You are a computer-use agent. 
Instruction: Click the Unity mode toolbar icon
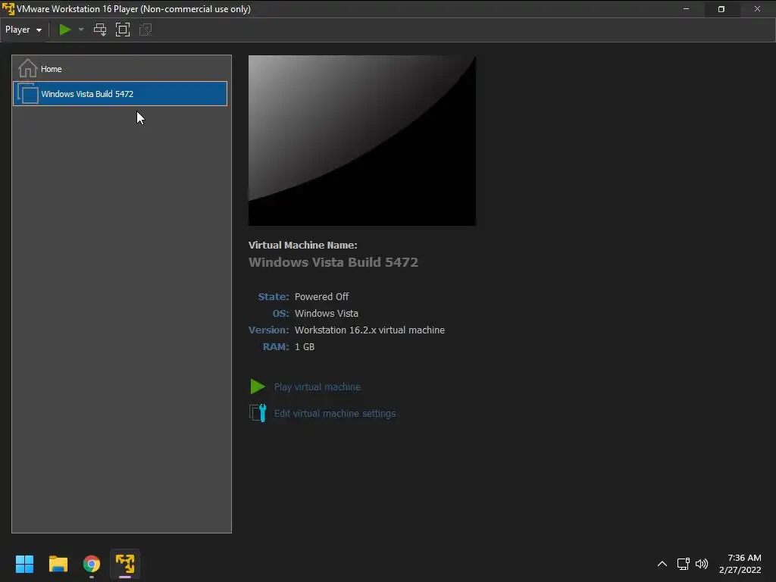pos(145,30)
